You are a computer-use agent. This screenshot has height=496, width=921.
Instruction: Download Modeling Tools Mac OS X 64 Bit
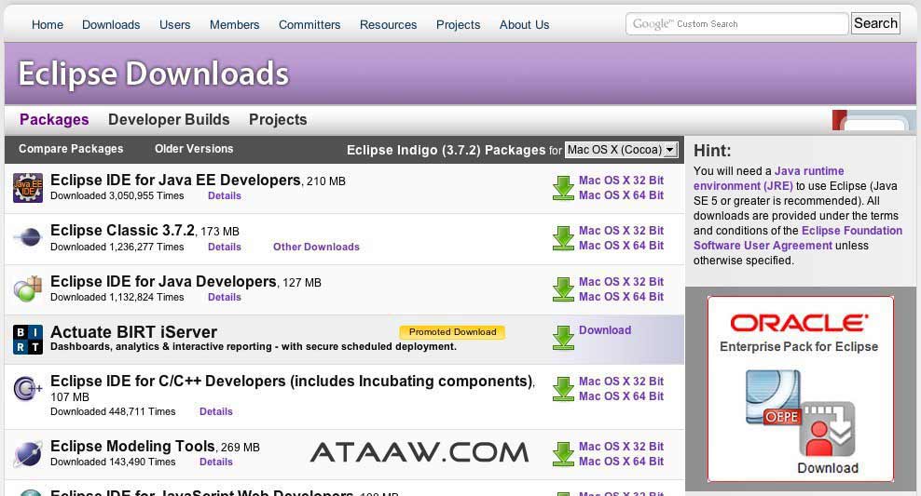pos(622,462)
